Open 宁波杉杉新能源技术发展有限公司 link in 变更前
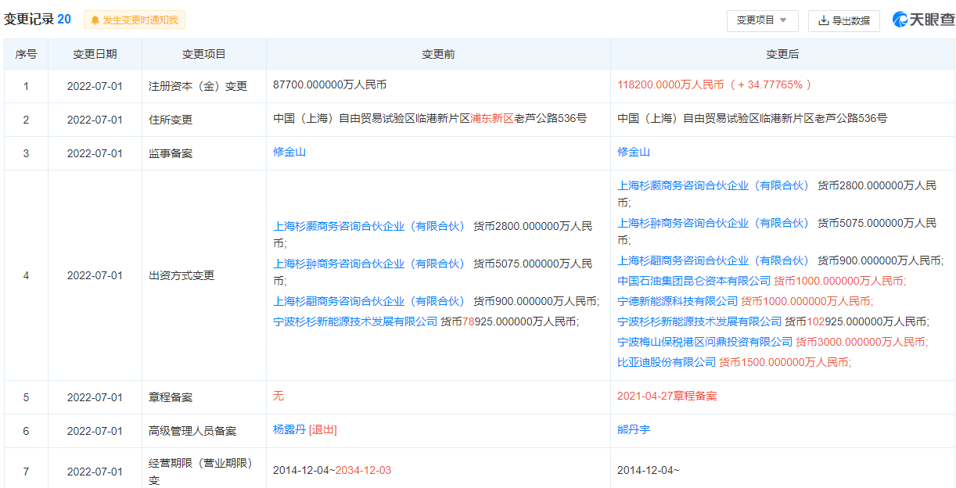 click(355, 321)
